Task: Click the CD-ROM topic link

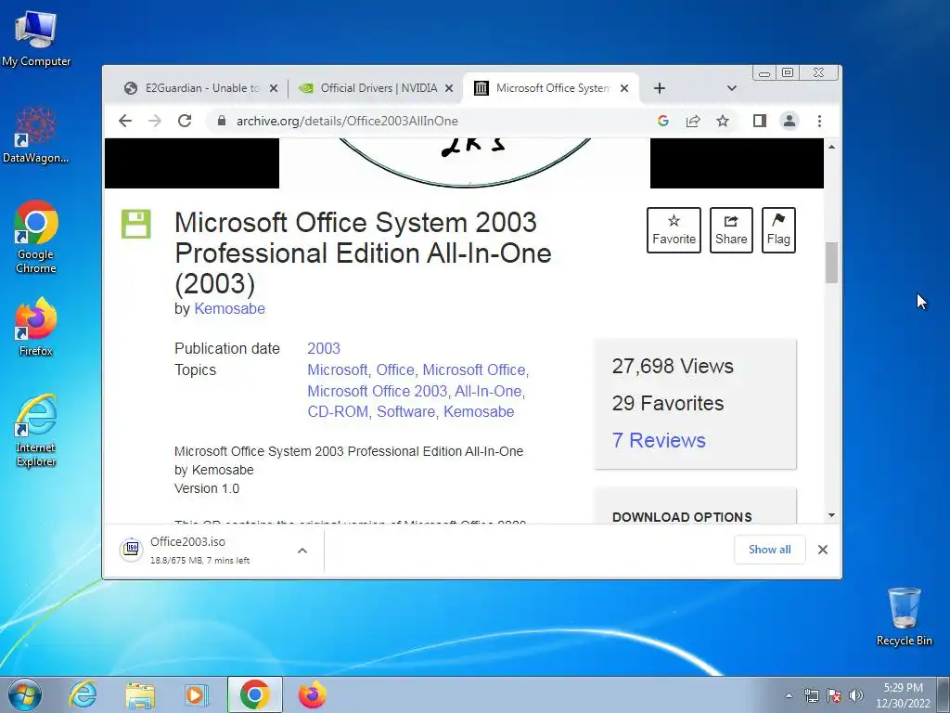Action: pyautogui.click(x=338, y=411)
